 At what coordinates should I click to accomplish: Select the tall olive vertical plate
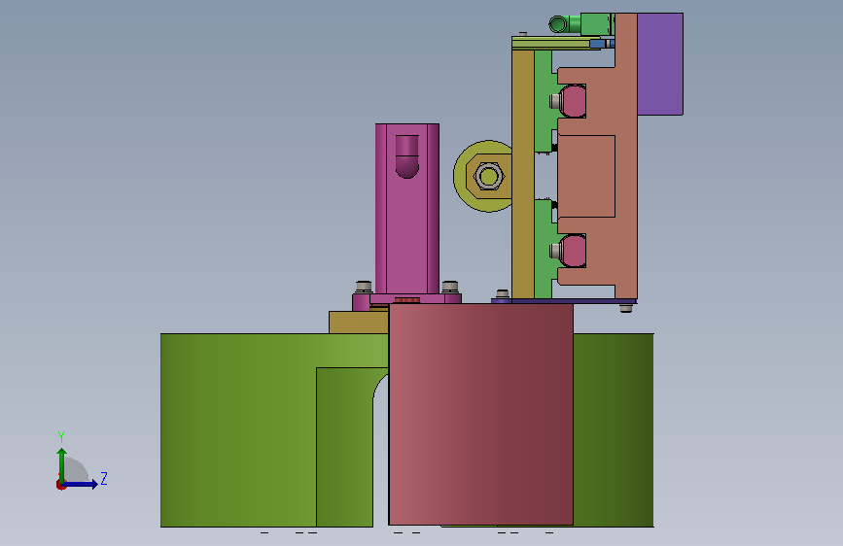click(522, 175)
